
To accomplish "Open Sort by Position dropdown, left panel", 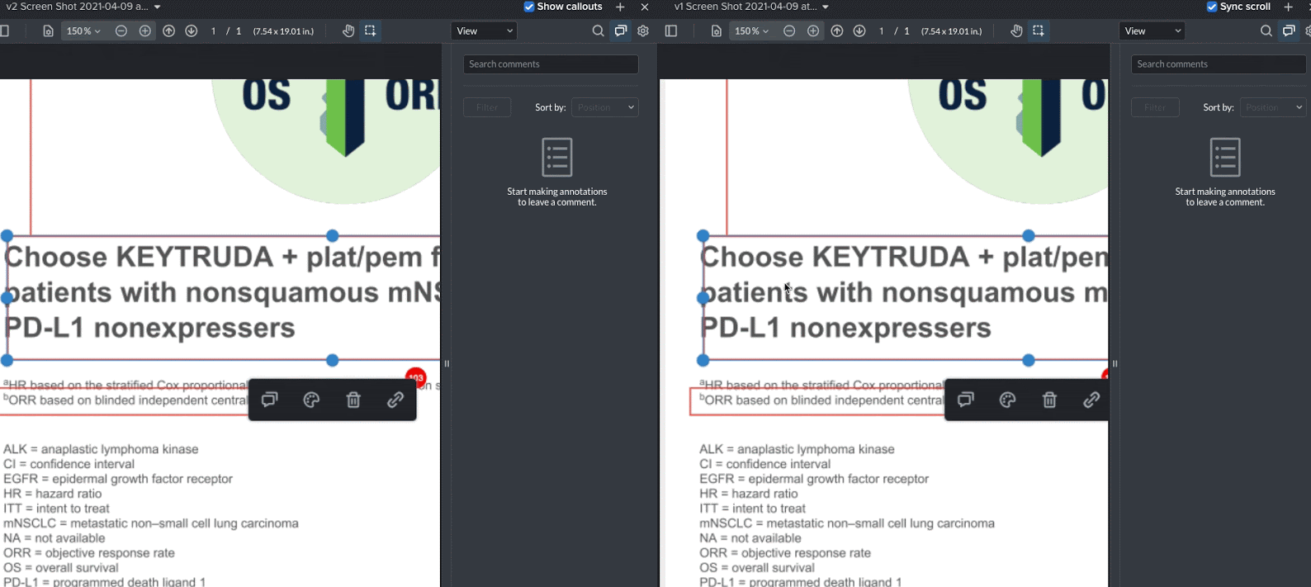I will tap(605, 107).
